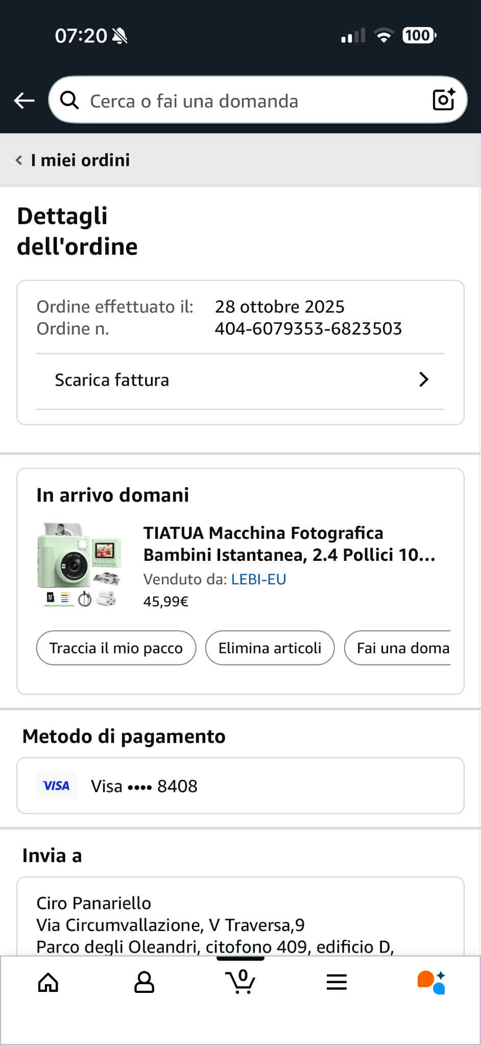481x1045 pixels.
Task: Tap Traccia il mio pacco button
Action: coord(116,648)
